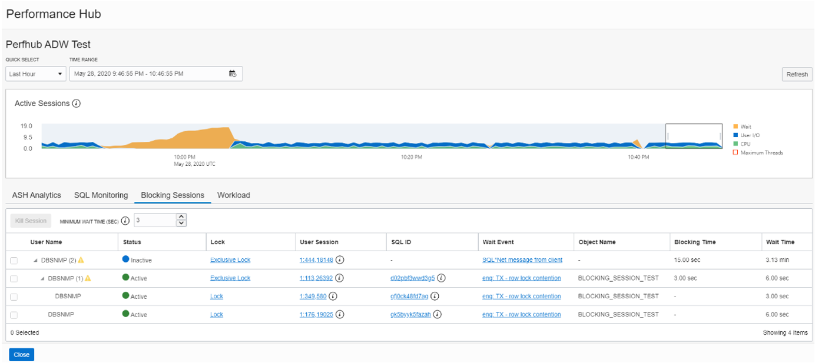Open the calendar icon in time range field

click(x=232, y=73)
